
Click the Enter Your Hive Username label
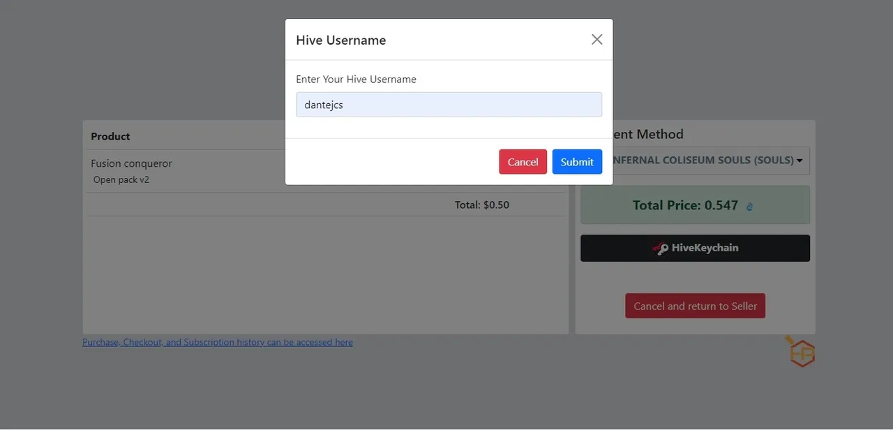pyautogui.click(x=356, y=80)
